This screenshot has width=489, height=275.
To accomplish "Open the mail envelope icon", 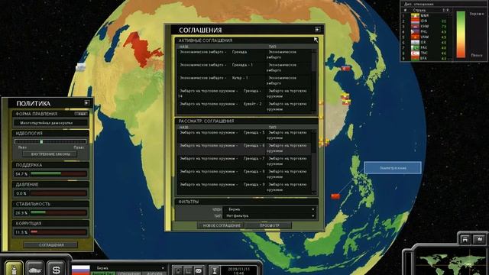I will [x=199, y=270].
